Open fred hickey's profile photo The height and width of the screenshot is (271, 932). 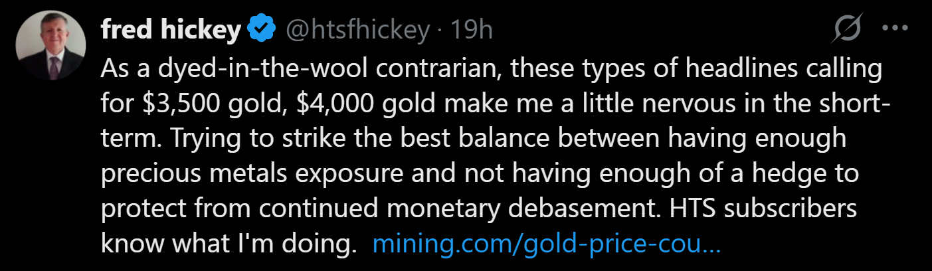point(51,48)
